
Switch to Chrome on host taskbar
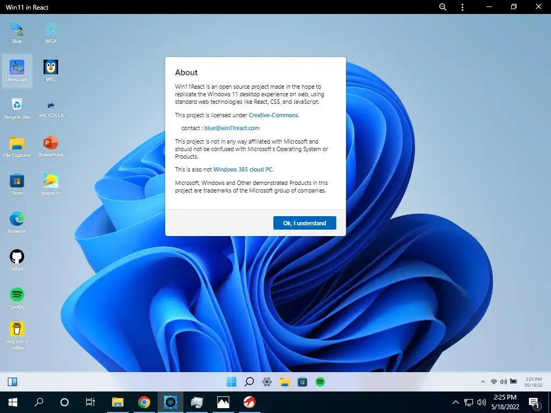(144, 402)
